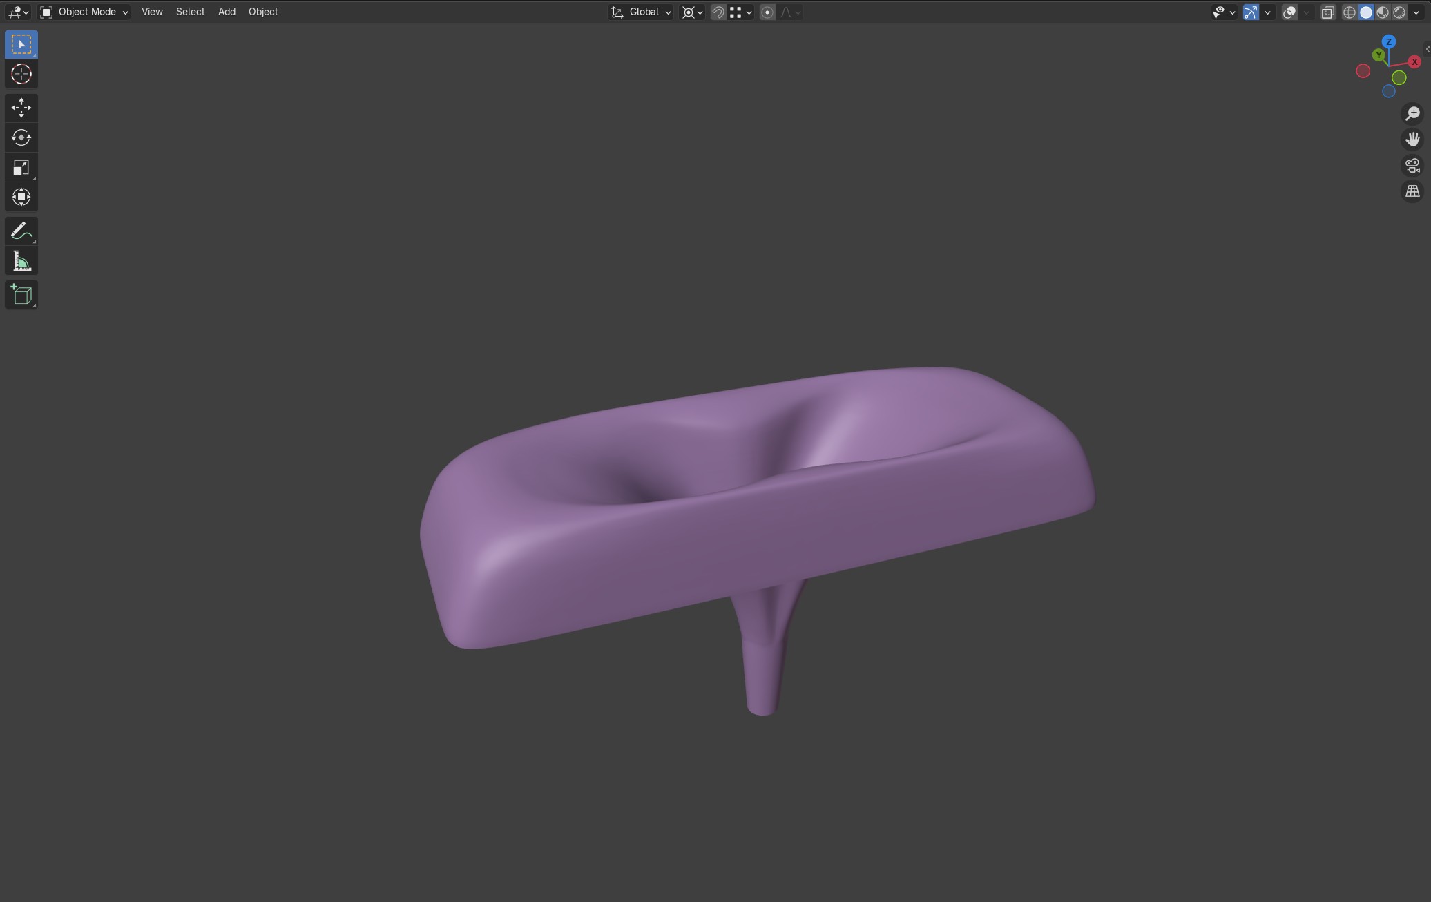Toggle camera view button
1431x902 pixels.
point(1412,166)
